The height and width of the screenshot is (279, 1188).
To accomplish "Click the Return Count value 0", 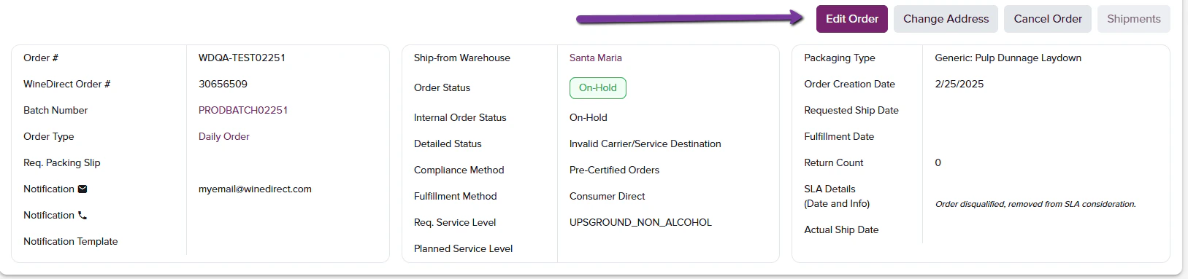I will (938, 162).
